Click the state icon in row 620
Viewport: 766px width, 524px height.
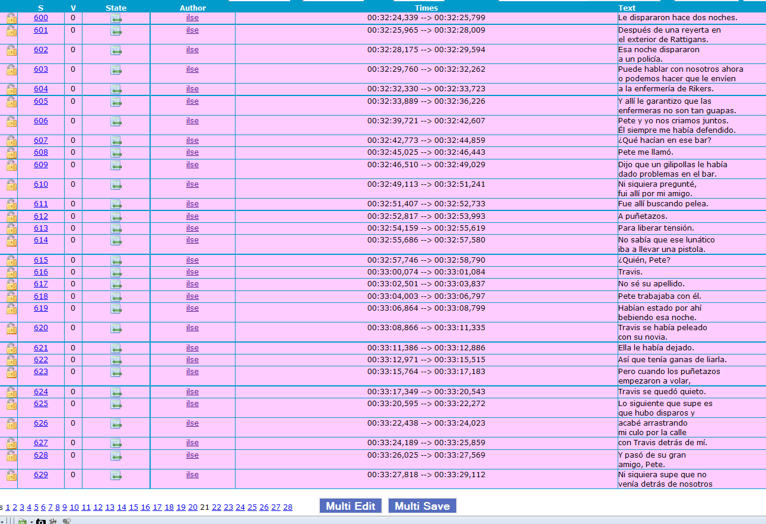[116, 329]
